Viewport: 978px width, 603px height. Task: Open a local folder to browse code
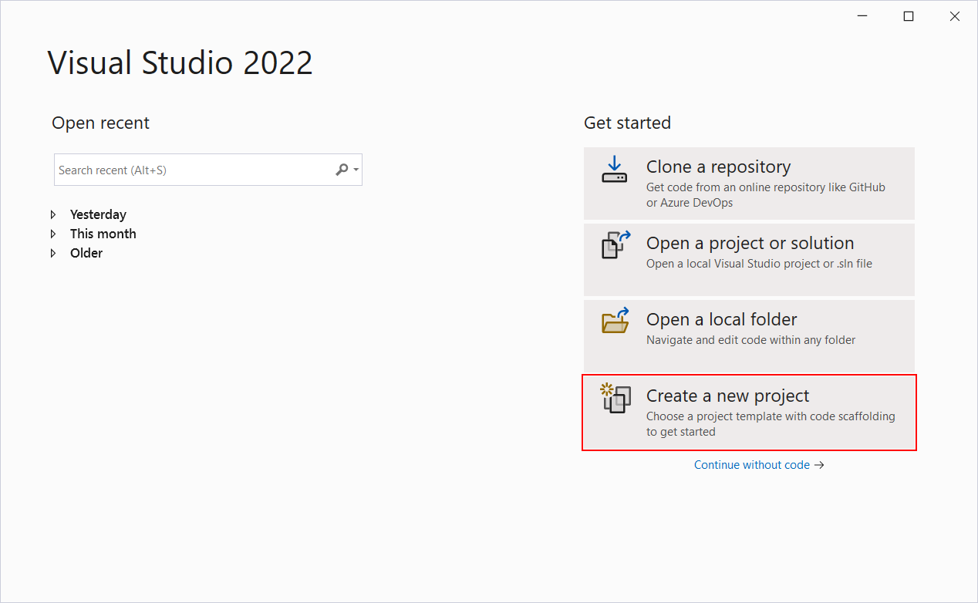(x=748, y=335)
